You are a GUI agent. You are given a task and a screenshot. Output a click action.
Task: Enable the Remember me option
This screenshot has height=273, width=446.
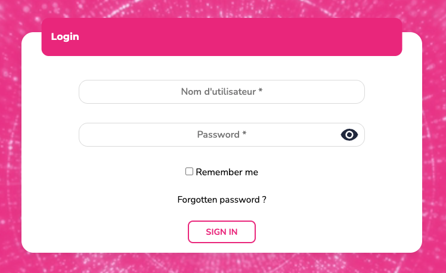(190, 172)
